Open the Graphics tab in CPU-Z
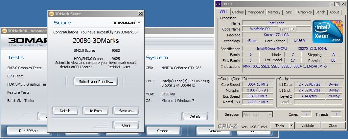348x139 pixels. (x=305, y=12)
